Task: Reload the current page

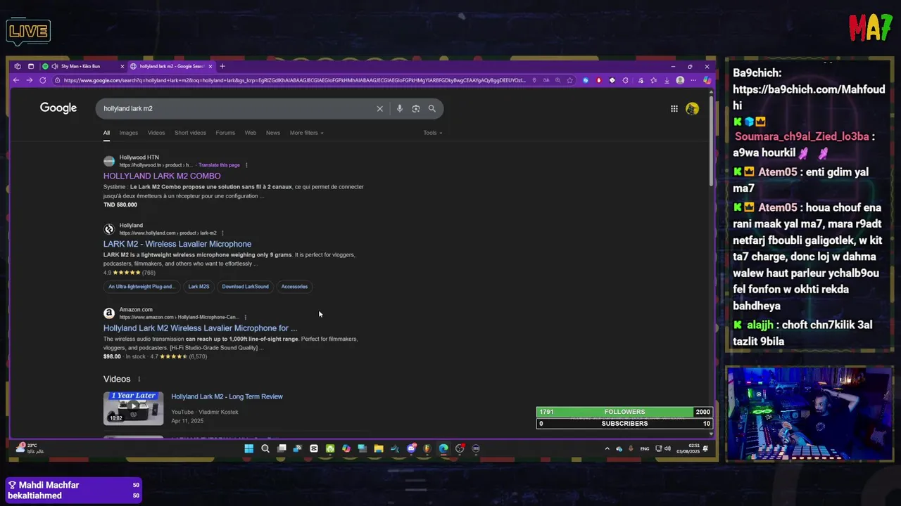Action: [x=42, y=80]
